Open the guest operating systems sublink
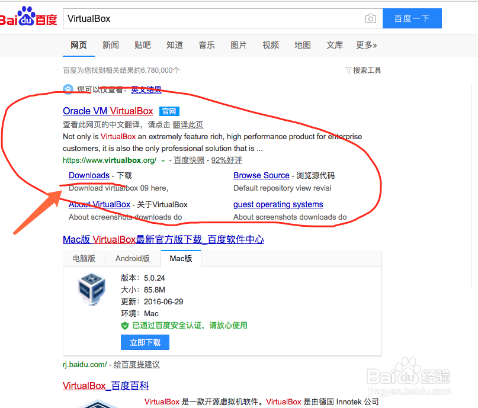Viewport: 478px width, 408px height. pyautogui.click(x=278, y=204)
